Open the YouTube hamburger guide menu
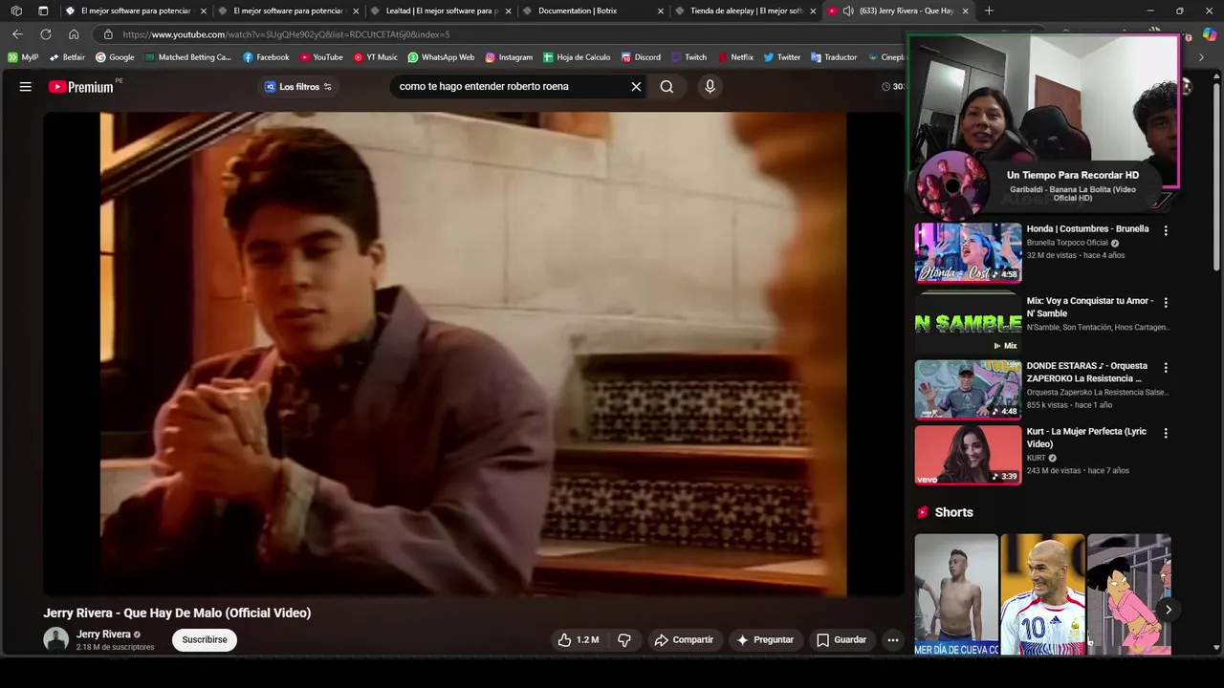This screenshot has width=1224, height=688. point(26,86)
